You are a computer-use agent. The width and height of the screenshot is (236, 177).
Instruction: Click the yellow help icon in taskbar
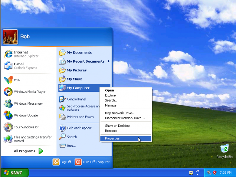(191, 173)
